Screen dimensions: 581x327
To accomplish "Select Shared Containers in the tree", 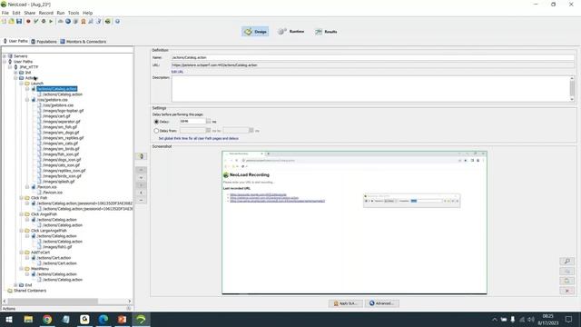I will point(30,291).
